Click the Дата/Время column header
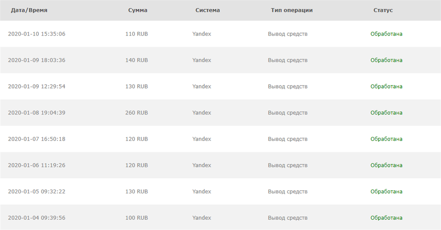This screenshot has width=441, height=230. click(29, 11)
